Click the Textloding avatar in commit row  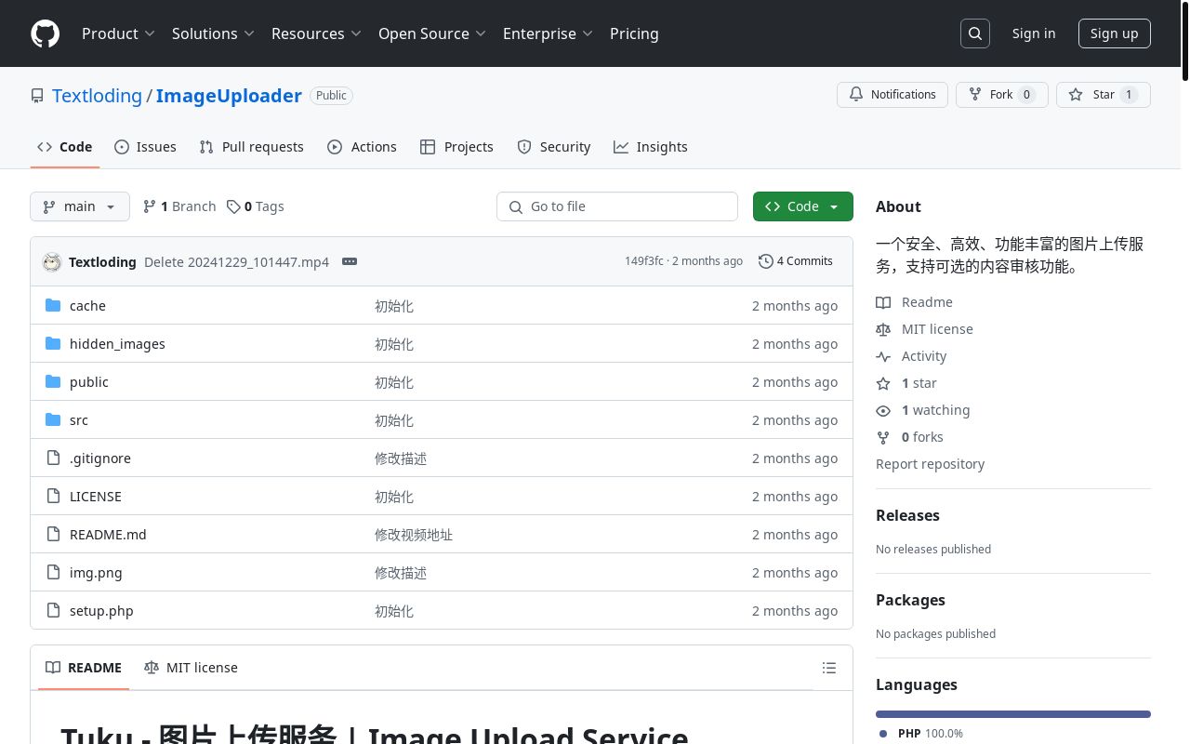[52, 262]
